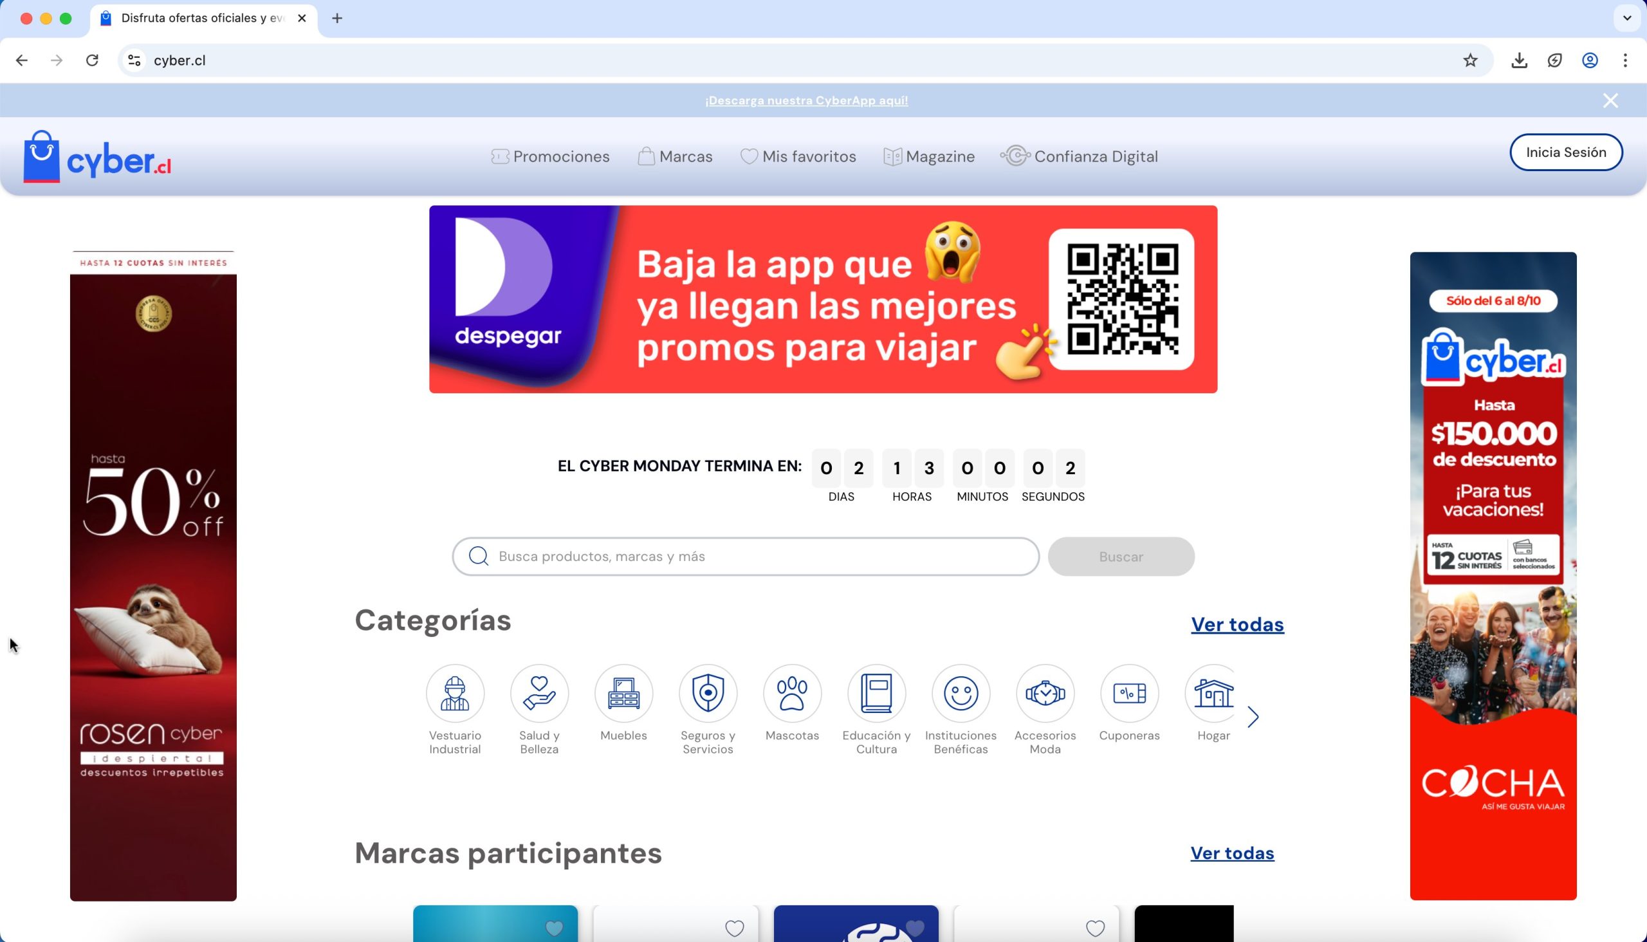The width and height of the screenshot is (1647, 942).
Task: Bookmark this page with star icon
Action: tap(1469, 60)
